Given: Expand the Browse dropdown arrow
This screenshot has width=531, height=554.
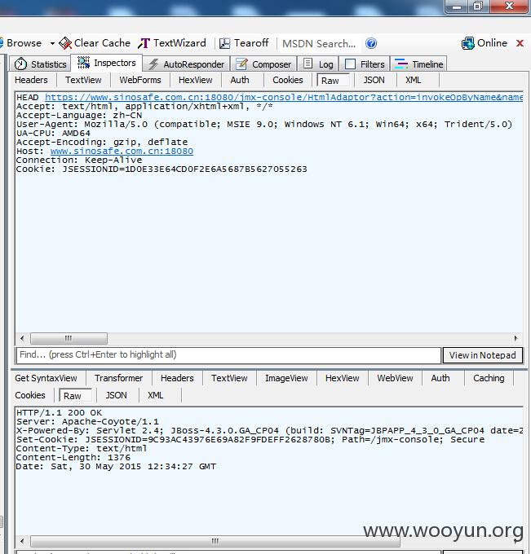Looking at the screenshot, I should point(52,43).
